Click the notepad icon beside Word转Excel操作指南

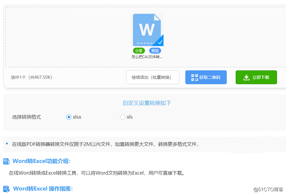(7, 189)
